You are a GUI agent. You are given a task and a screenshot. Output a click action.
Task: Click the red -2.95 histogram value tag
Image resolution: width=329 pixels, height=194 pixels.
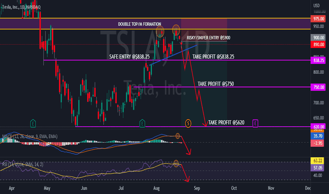(317, 143)
